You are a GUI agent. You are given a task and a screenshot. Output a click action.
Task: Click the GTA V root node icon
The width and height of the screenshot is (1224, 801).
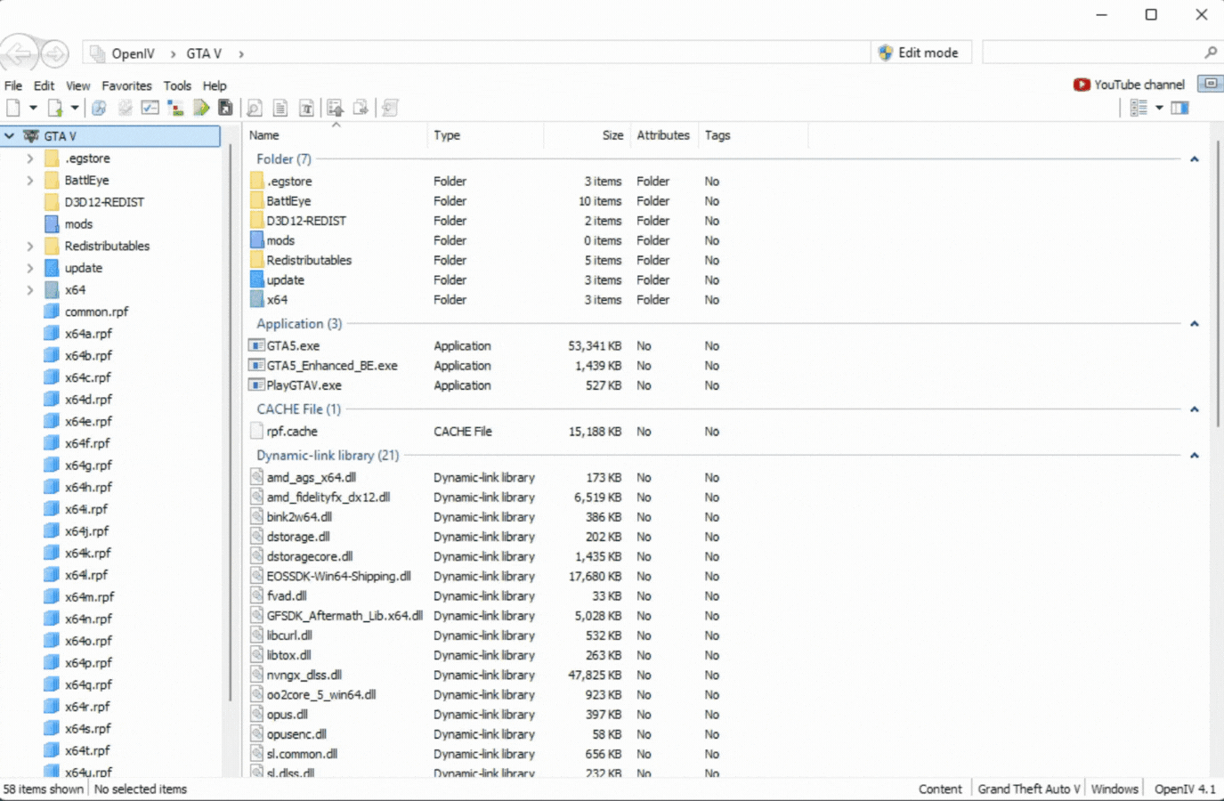(31, 136)
